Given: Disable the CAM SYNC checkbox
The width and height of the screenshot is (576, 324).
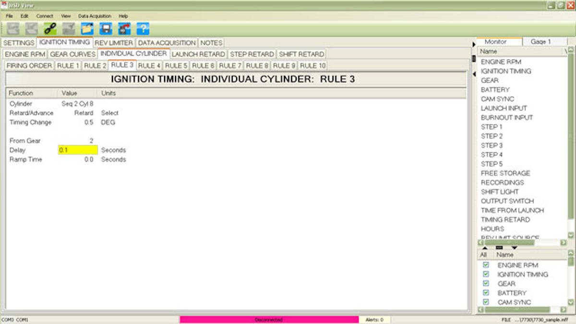Looking at the screenshot, I should pyautogui.click(x=486, y=302).
